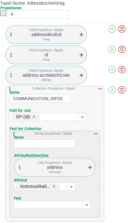Collapse the Projektionen list with minus box
128x223 pixels.
pyautogui.click(x=3, y=14)
